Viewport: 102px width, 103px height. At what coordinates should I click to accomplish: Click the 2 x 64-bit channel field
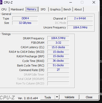pyautogui.click(x=80, y=18)
